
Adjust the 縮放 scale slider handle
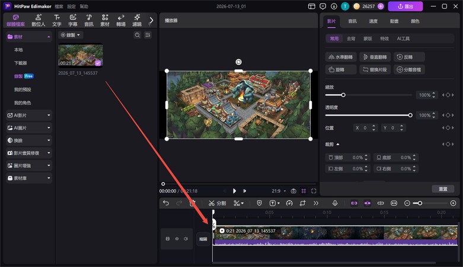tap(343, 95)
